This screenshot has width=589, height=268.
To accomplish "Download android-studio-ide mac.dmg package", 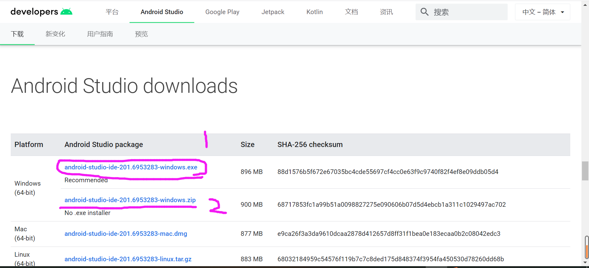I will tap(126, 234).
